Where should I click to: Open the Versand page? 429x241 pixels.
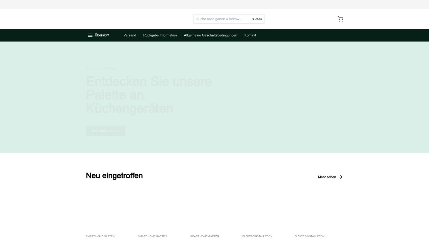tap(130, 35)
